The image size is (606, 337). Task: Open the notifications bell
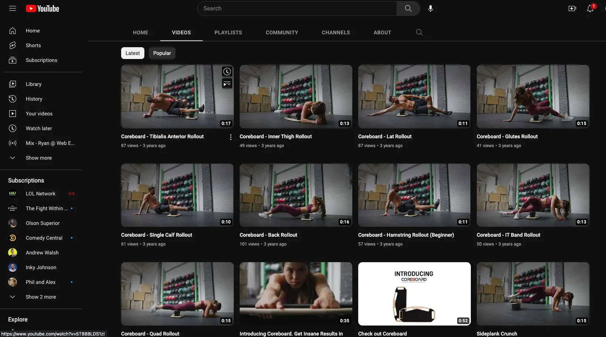[x=590, y=8]
